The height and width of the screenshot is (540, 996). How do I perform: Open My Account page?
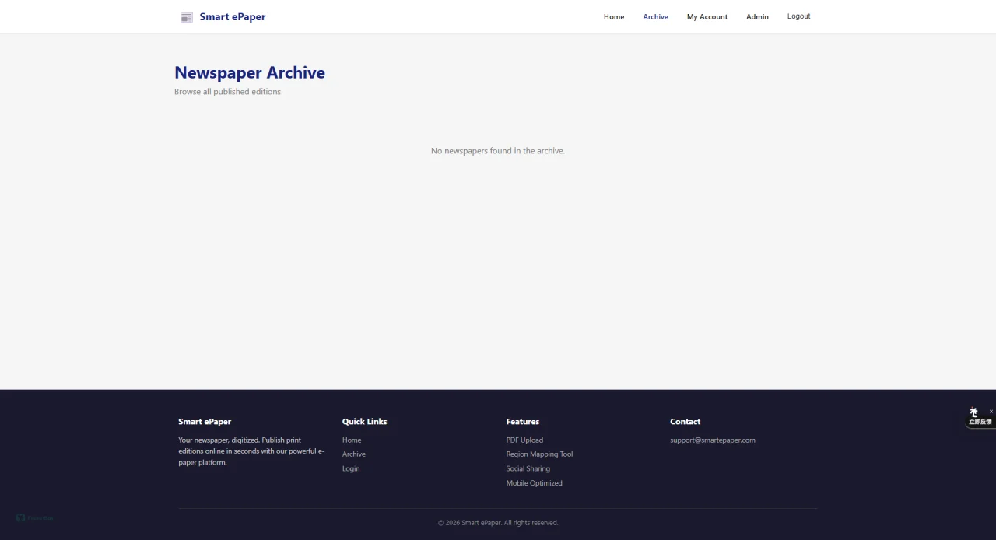(707, 17)
